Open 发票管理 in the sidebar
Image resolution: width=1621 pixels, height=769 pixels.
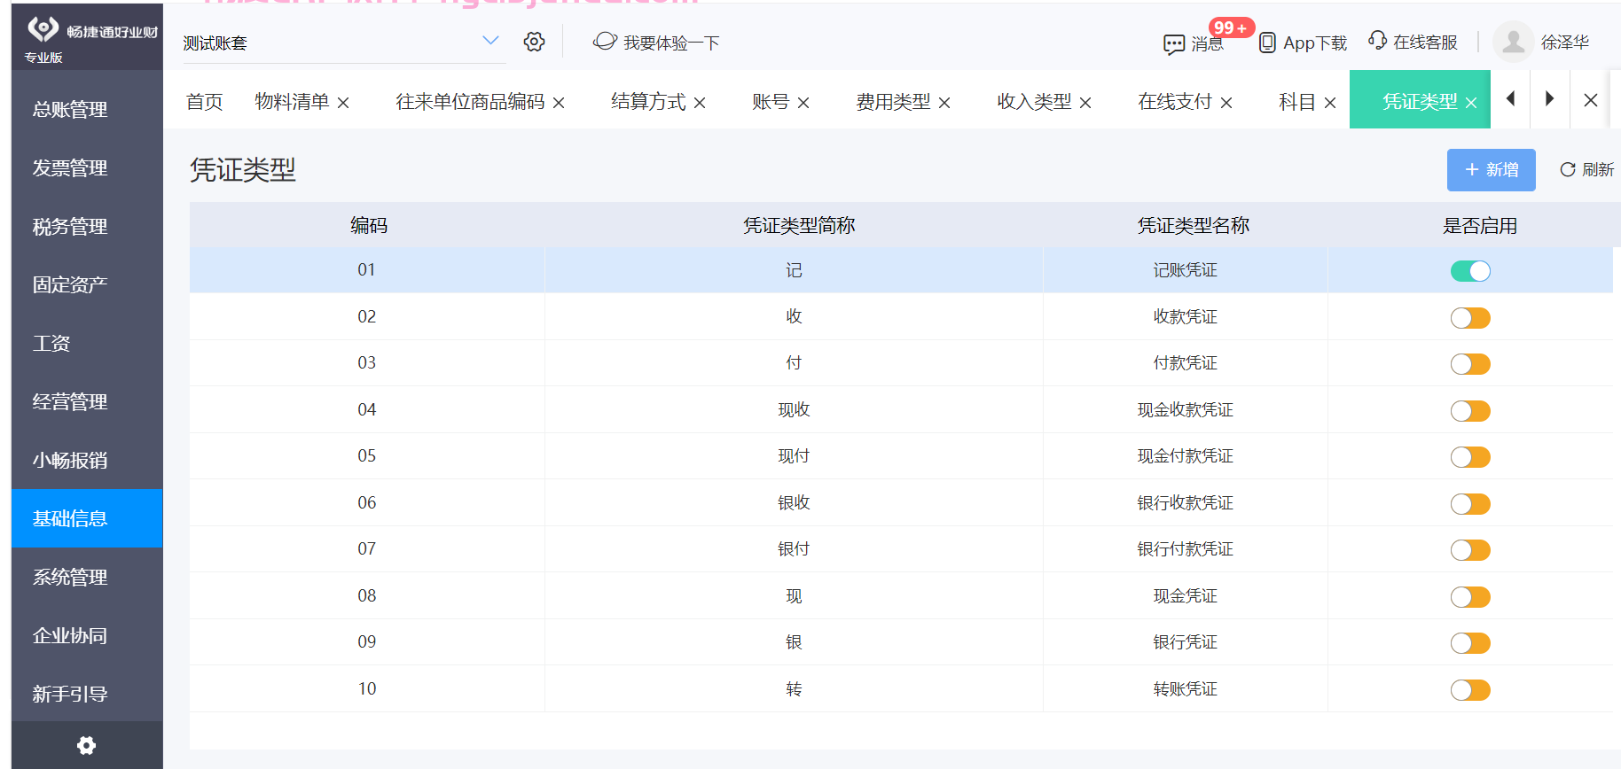pos(87,167)
